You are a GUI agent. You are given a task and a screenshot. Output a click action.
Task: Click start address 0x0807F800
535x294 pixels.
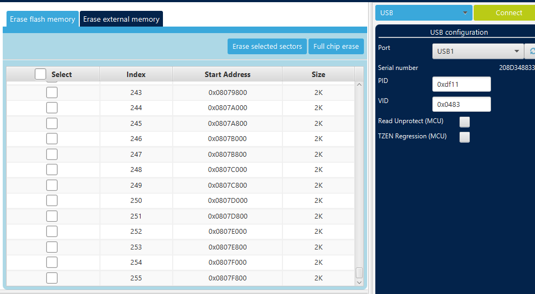(x=228, y=278)
